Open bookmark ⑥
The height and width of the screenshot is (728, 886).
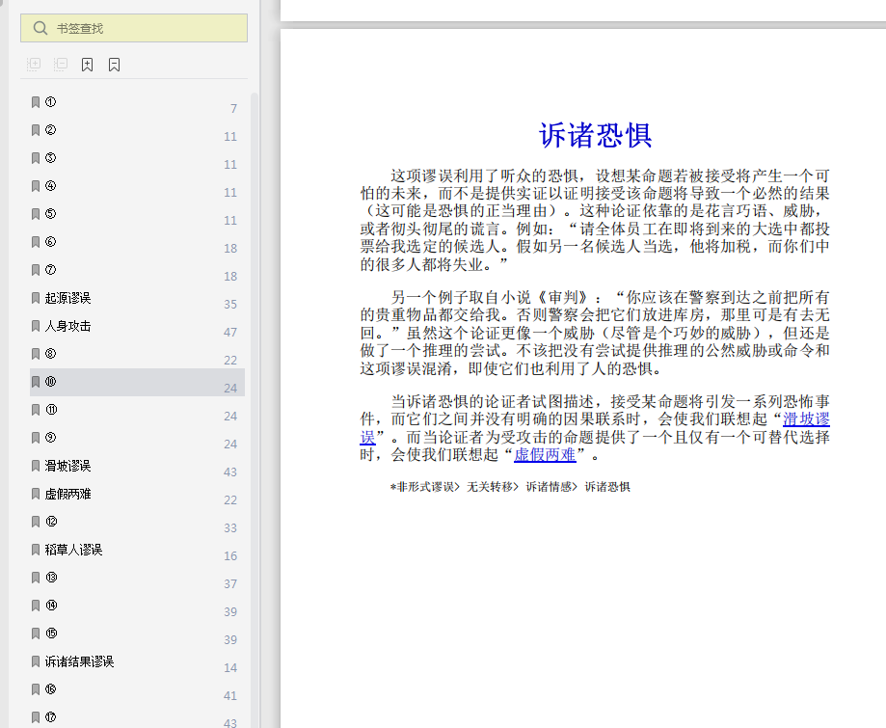(x=137, y=242)
